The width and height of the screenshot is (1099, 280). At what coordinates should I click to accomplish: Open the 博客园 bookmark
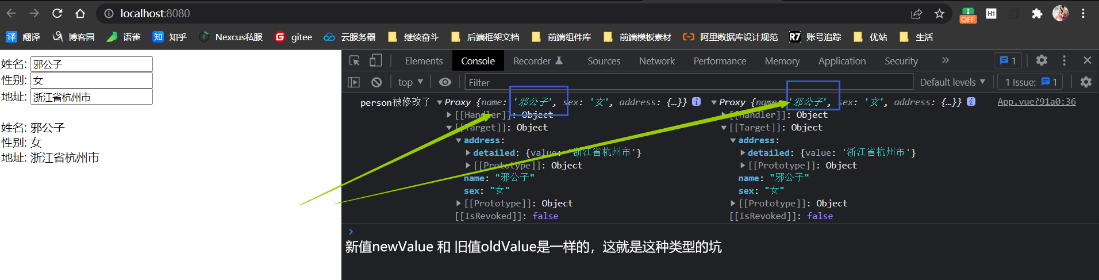tap(74, 37)
